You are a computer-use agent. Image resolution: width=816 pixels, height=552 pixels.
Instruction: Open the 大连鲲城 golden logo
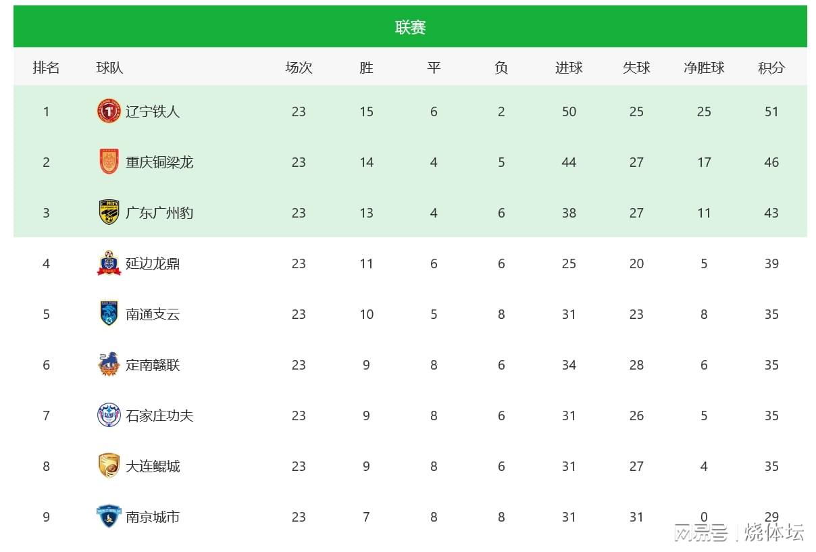109,466
